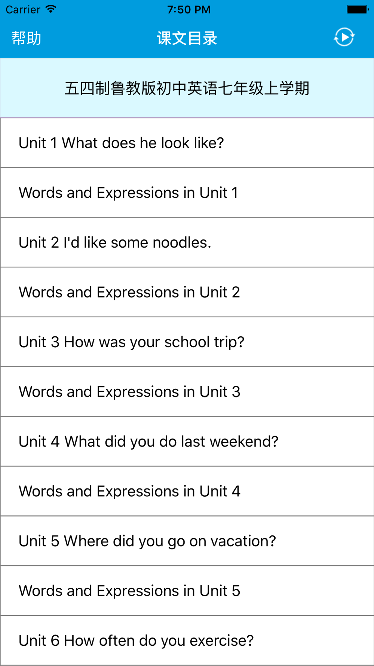The image size is (374, 666).
Task: Open Unit 6 How often do you exercise?
Action: (x=187, y=641)
